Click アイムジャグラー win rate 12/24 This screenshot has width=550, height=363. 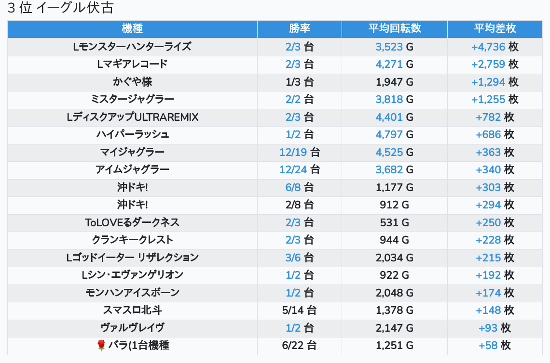293,169
